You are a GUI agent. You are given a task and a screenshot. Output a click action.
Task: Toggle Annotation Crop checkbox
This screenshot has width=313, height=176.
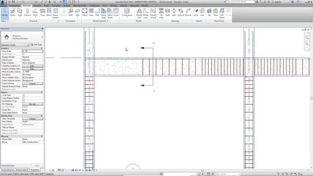point(24,101)
